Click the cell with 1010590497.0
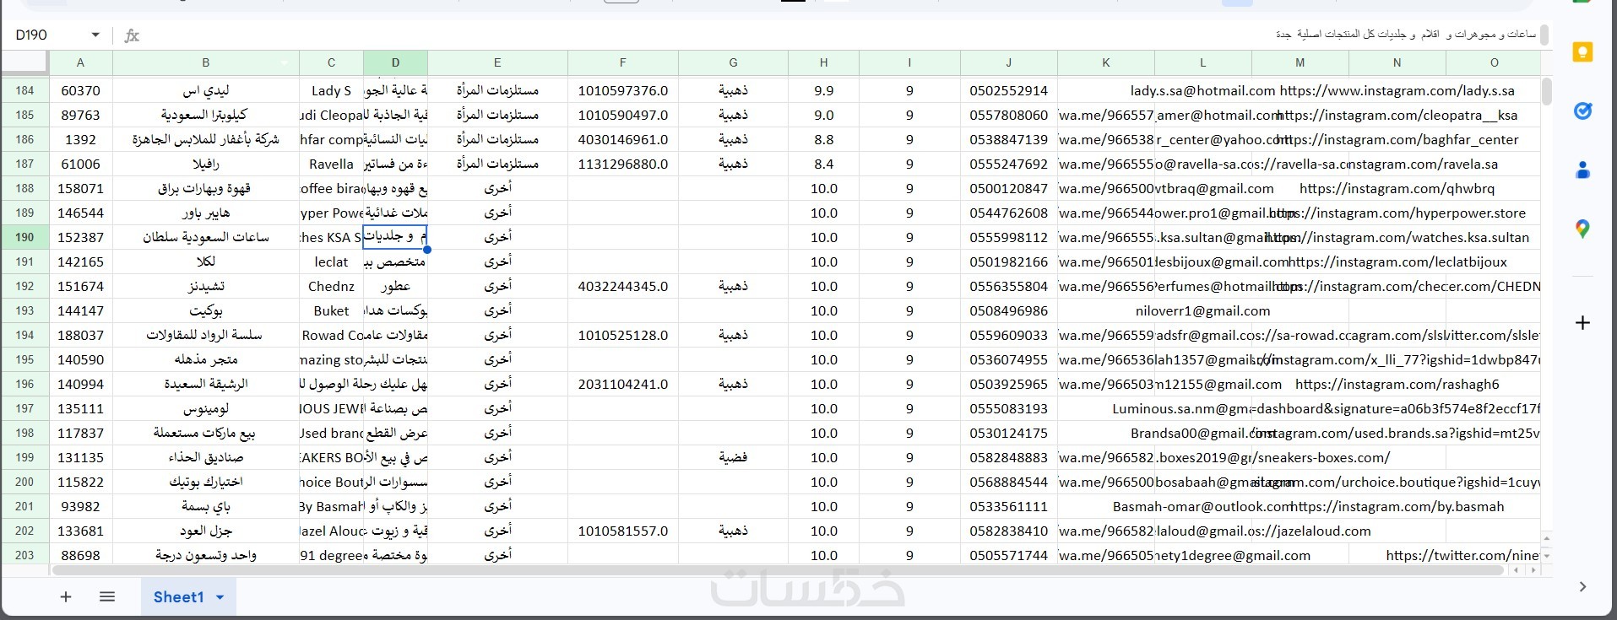This screenshot has width=1617, height=620. 622,115
